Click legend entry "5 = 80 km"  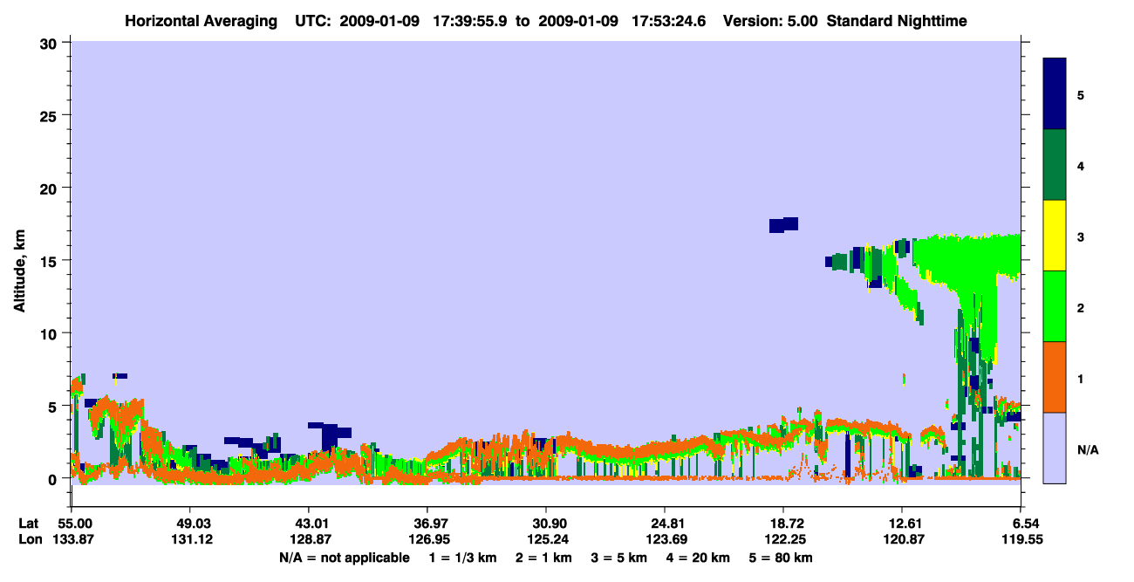click(x=782, y=558)
